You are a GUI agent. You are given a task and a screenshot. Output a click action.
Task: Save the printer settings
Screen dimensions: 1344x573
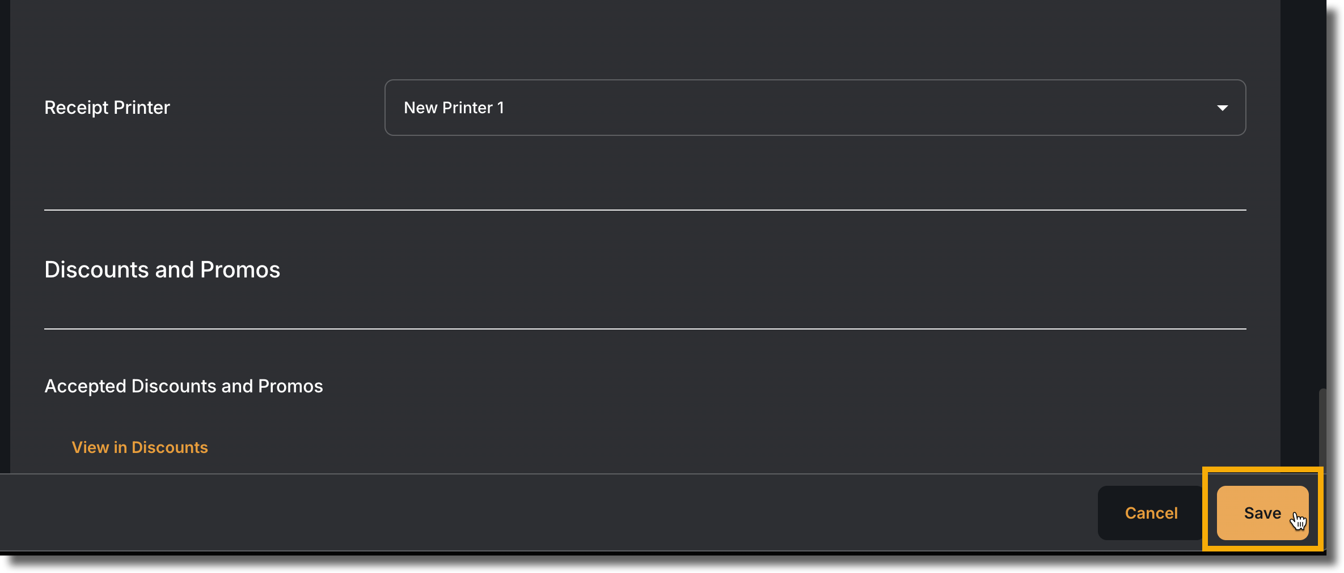1262,512
